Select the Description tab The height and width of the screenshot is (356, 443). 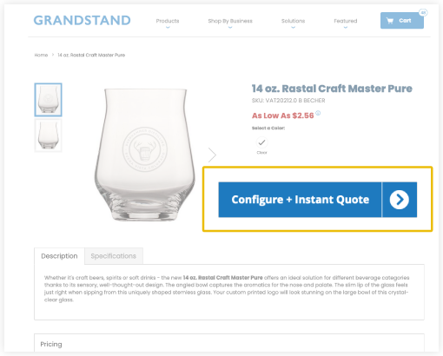point(59,256)
